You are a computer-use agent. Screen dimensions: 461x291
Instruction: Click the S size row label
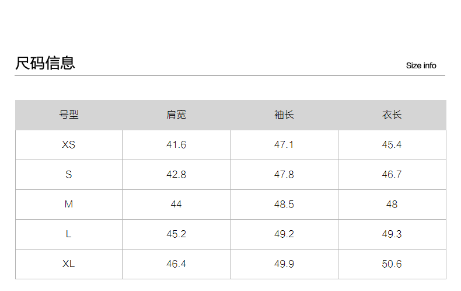69,174
